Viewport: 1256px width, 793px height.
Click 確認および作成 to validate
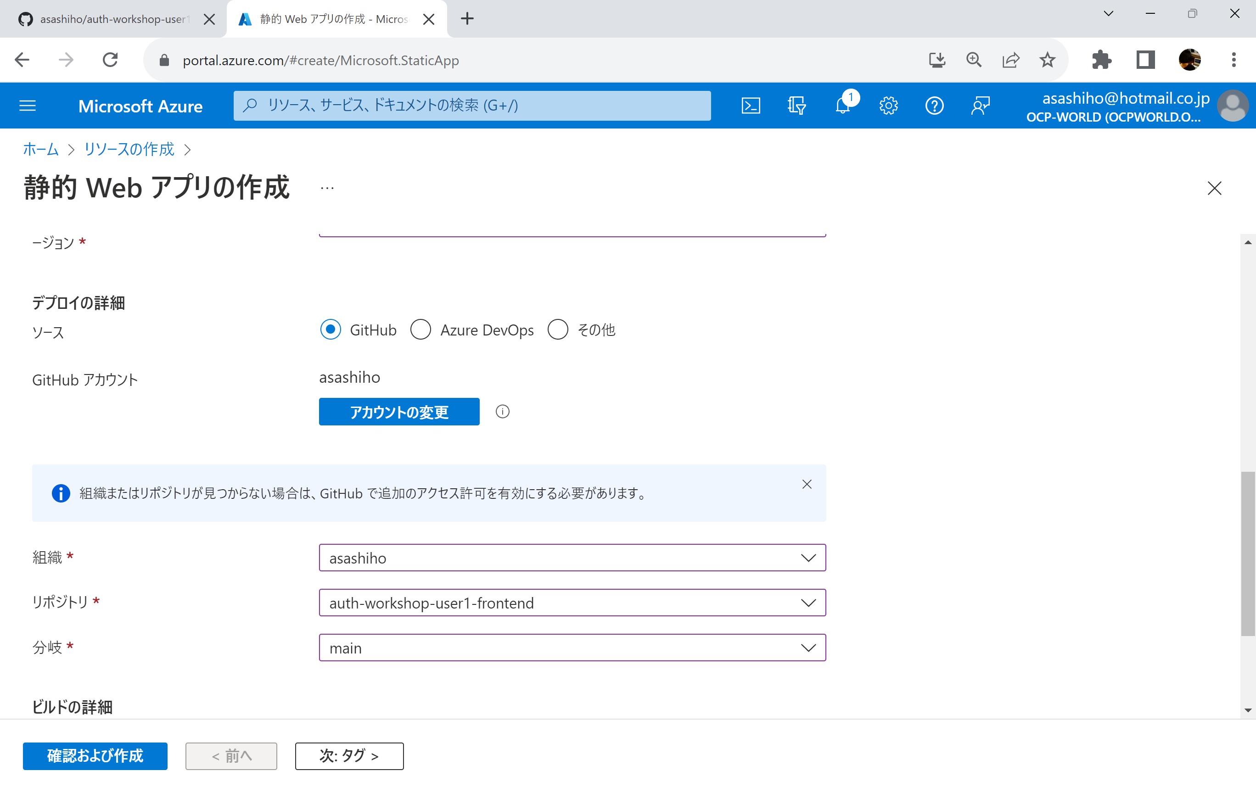[x=95, y=756]
